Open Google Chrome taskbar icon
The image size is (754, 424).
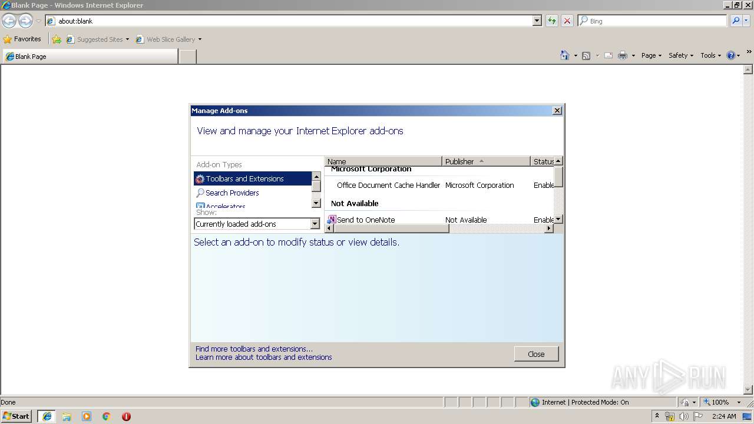107,416
